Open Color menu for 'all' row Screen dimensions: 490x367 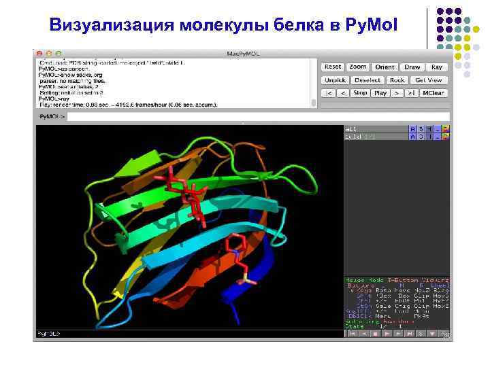coord(446,129)
